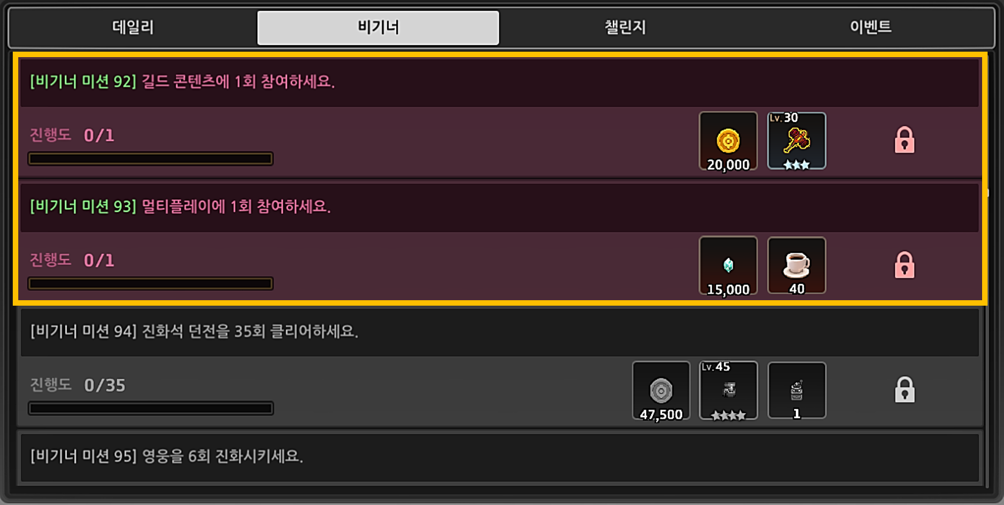
Task: Click the 47,500 grey coin reward icon
Action: point(661,391)
